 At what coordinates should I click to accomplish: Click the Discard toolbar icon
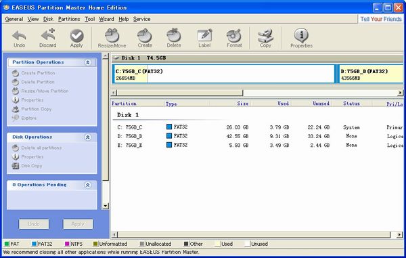coord(48,39)
